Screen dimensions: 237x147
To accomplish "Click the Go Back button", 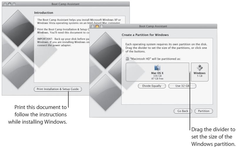I will click(x=183, y=111).
